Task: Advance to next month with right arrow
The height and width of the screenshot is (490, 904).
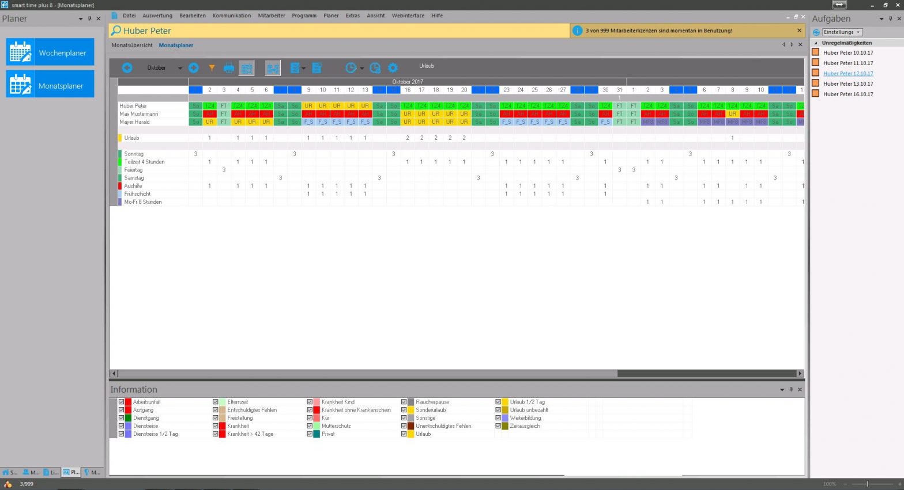Action: (194, 68)
